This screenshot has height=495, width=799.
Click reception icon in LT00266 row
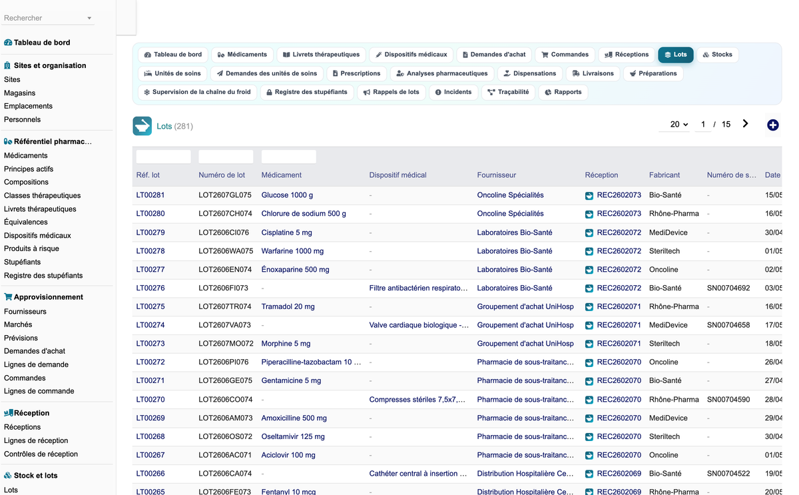click(589, 474)
